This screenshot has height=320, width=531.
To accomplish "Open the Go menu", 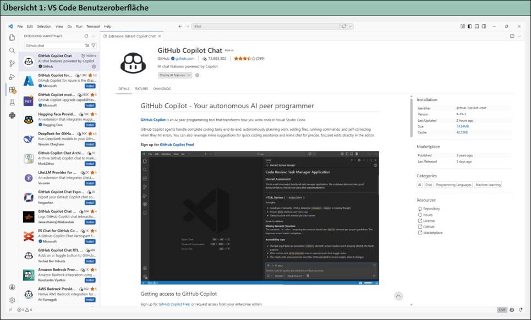I will 69,26.
